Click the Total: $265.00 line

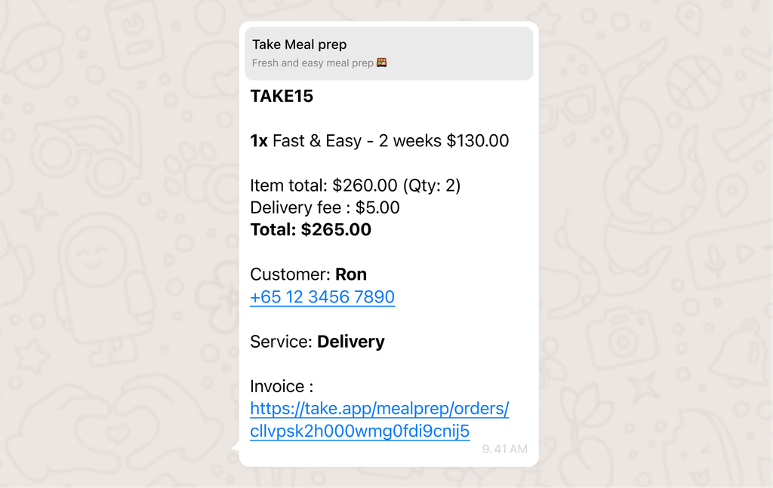(x=310, y=229)
